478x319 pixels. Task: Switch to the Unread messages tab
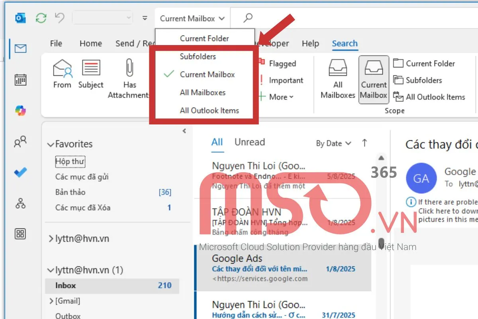[x=249, y=142]
